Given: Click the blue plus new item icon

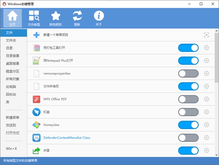Looking at the screenshot, I should [x=36, y=35].
